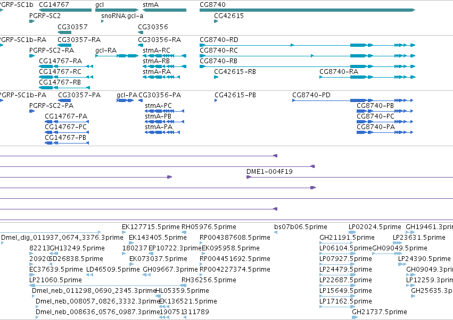Select the GH21737.5prime EST glyph
Screen dimensions: 453x320
click(355, 317)
